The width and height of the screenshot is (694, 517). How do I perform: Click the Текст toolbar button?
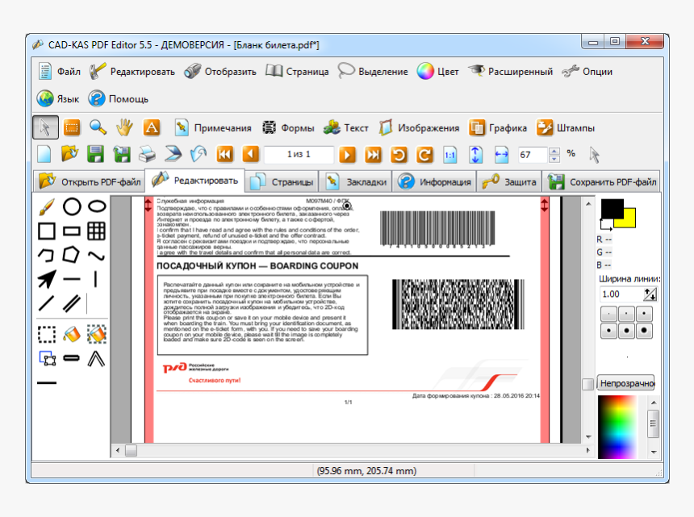click(345, 128)
